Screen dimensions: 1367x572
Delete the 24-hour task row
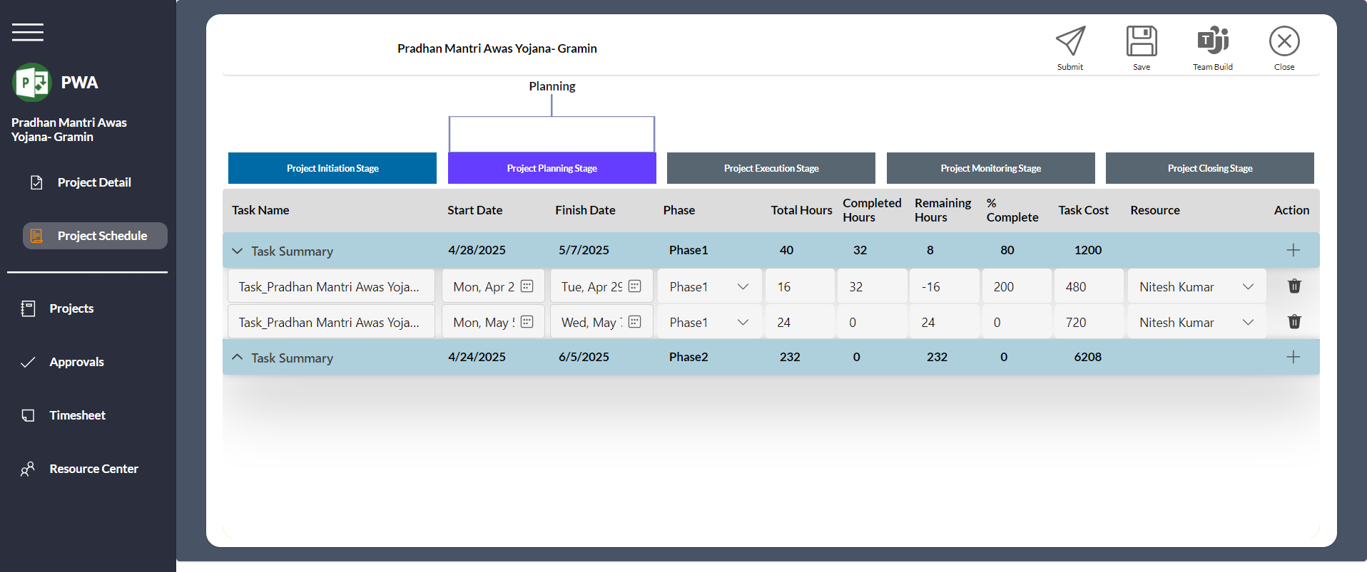[x=1294, y=322]
